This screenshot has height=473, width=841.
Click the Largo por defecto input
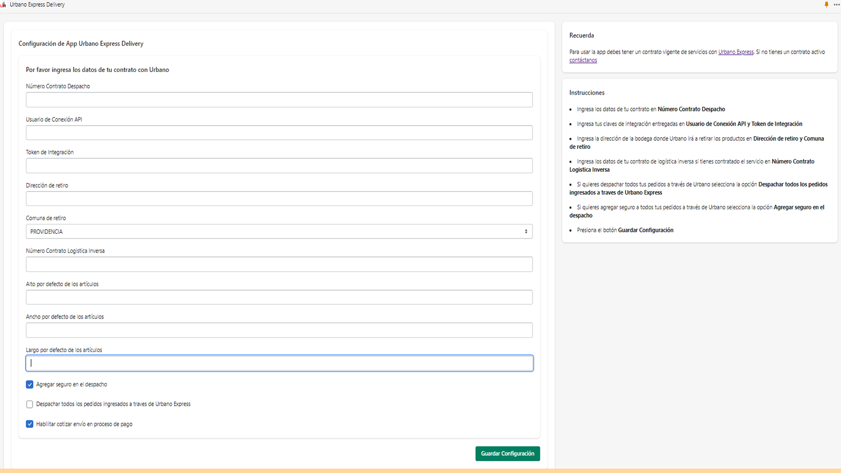(279, 363)
